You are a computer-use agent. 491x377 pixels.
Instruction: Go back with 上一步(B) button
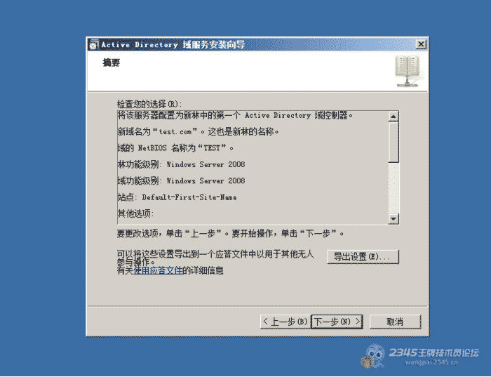[285, 322]
